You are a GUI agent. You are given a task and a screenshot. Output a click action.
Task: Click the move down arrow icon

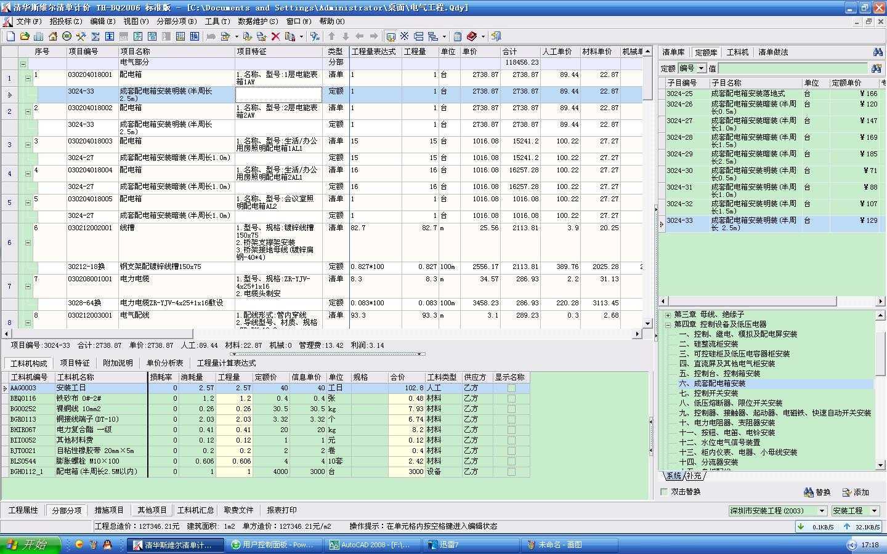(x=346, y=36)
